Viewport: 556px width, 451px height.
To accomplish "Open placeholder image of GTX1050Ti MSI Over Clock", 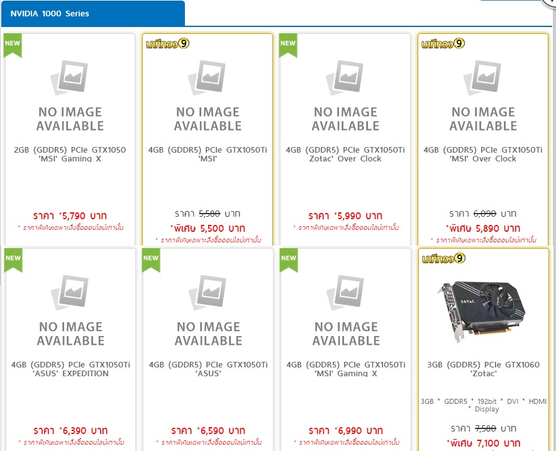I will tap(483, 95).
